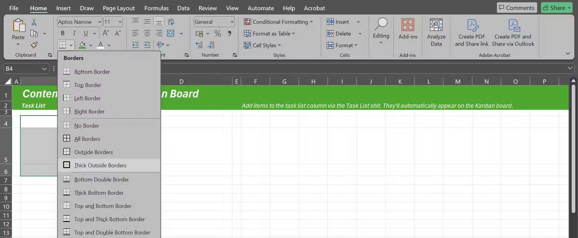Click the Orientation text angle icon
This screenshot has width=578, height=238.
pos(160,45)
